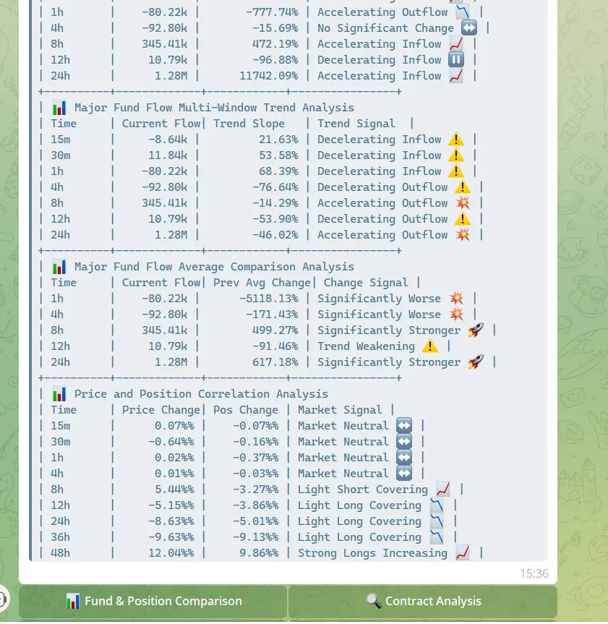This screenshot has height=624, width=608.
Task: Click arrows icon in 15m Market Neutral row
Action: tap(404, 426)
